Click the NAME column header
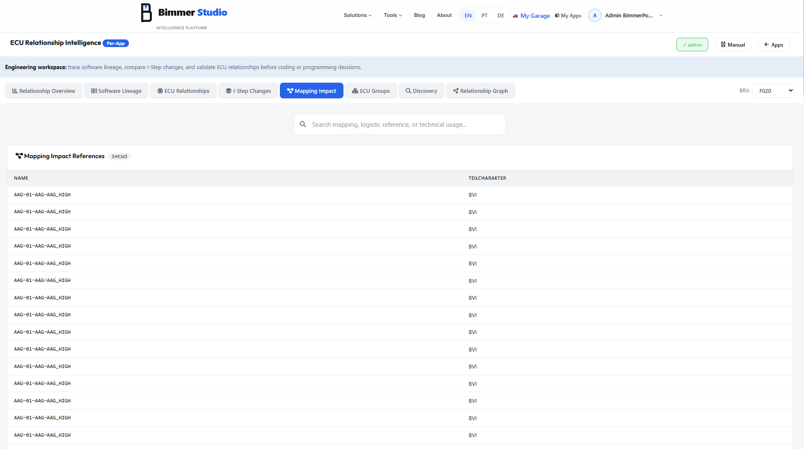 [21, 178]
